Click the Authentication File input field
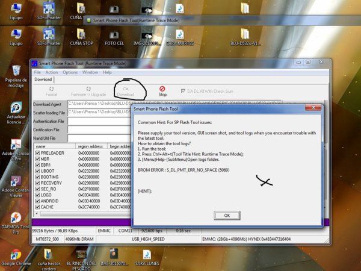The height and width of the screenshot is (271, 361). [x=99, y=121]
